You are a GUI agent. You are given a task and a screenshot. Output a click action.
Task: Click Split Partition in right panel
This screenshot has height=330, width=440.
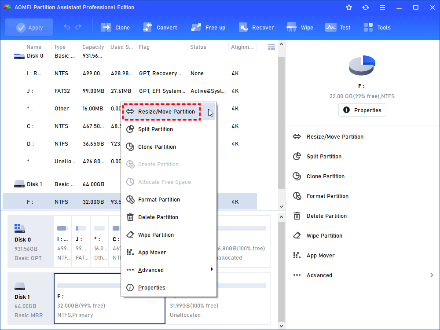pos(324,156)
